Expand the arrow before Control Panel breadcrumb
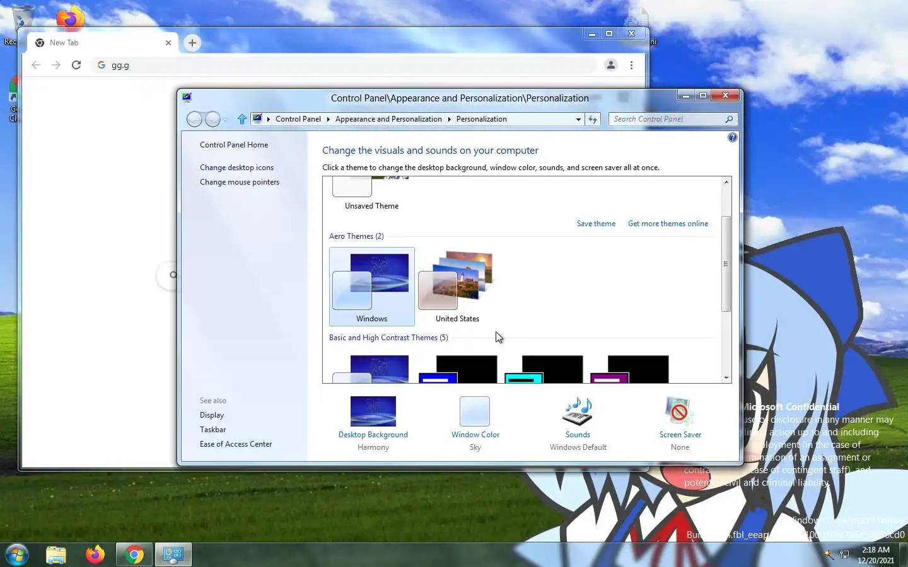The width and height of the screenshot is (908, 567). pyautogui.click(x=269, y=119)
